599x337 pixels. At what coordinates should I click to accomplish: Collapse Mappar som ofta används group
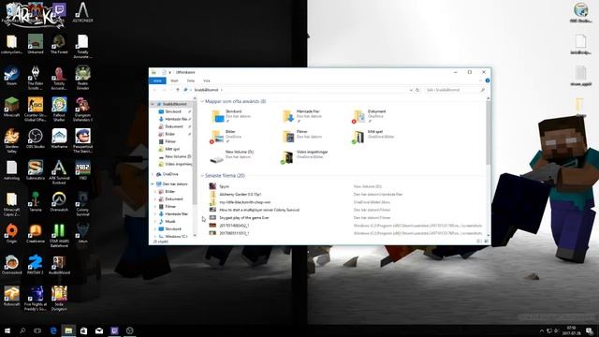click(202, 101)
